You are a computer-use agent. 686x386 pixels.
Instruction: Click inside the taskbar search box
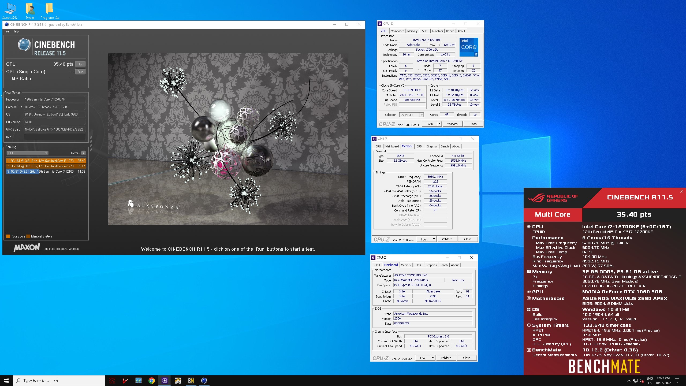pos(59,381)
